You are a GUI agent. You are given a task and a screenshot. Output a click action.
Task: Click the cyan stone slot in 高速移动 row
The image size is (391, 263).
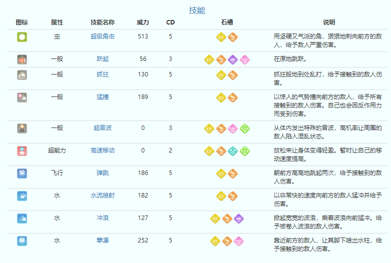tap(233, 150)
